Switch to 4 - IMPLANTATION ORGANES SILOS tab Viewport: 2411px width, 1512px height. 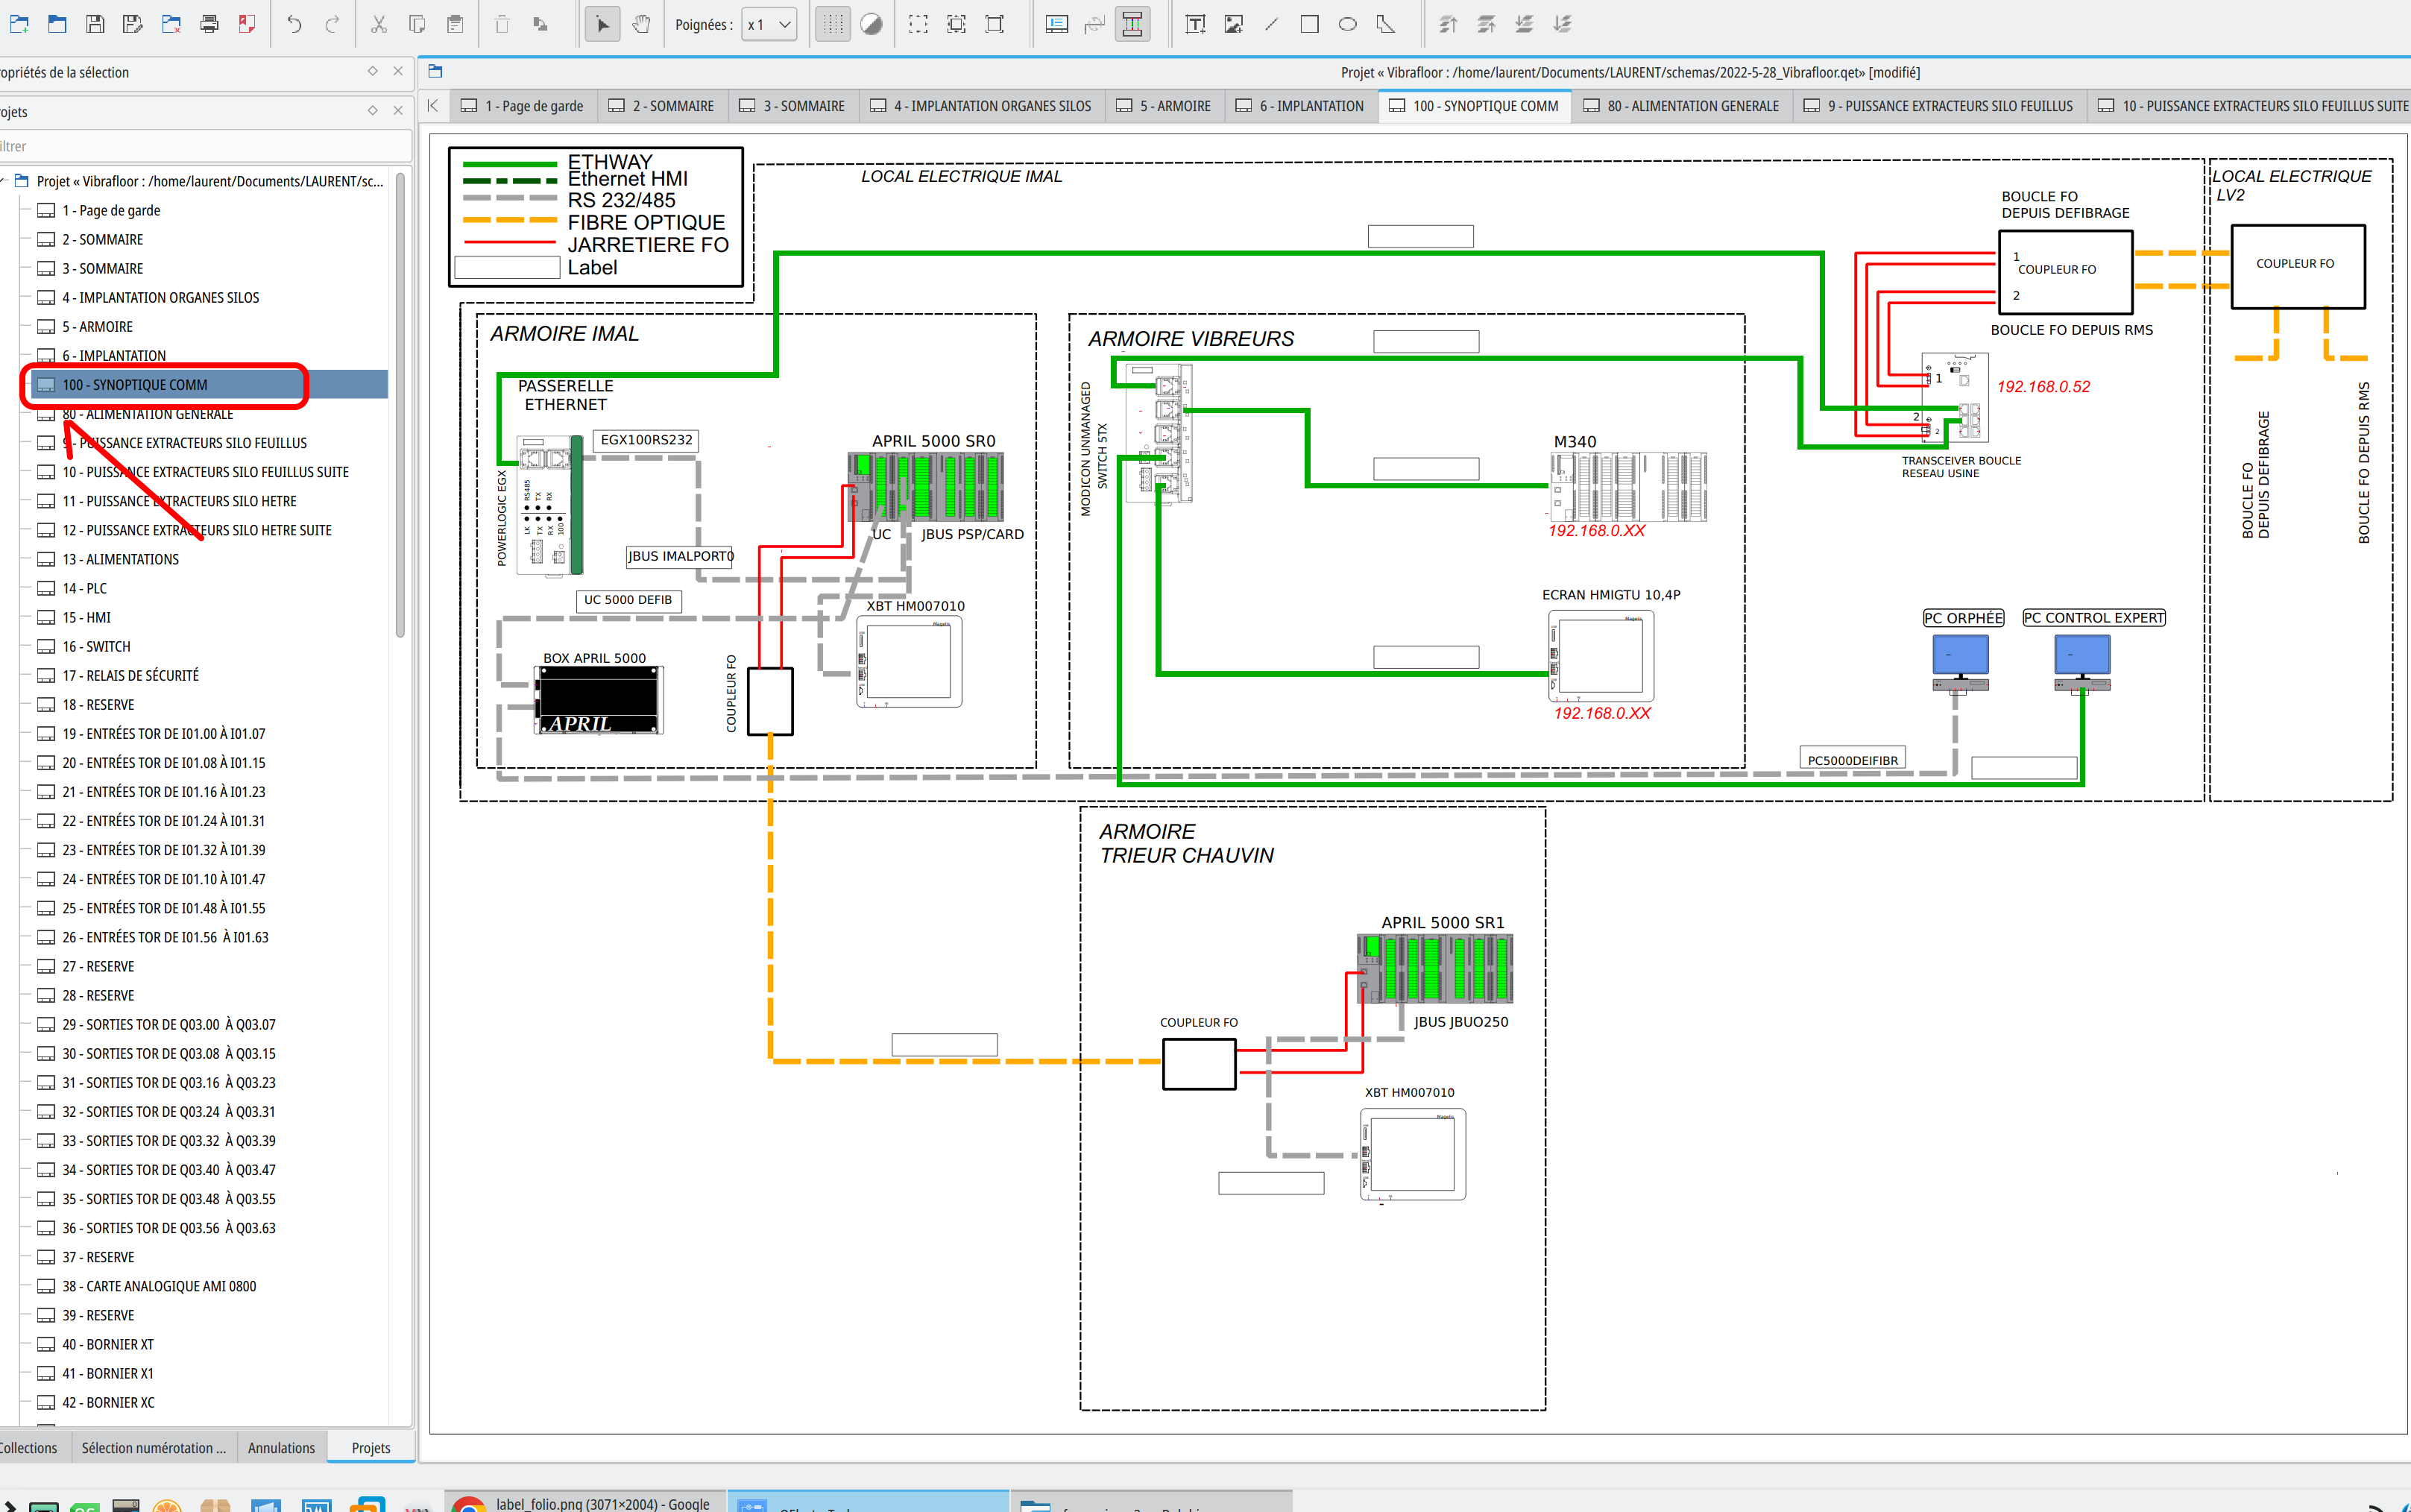tap(981, 106)
